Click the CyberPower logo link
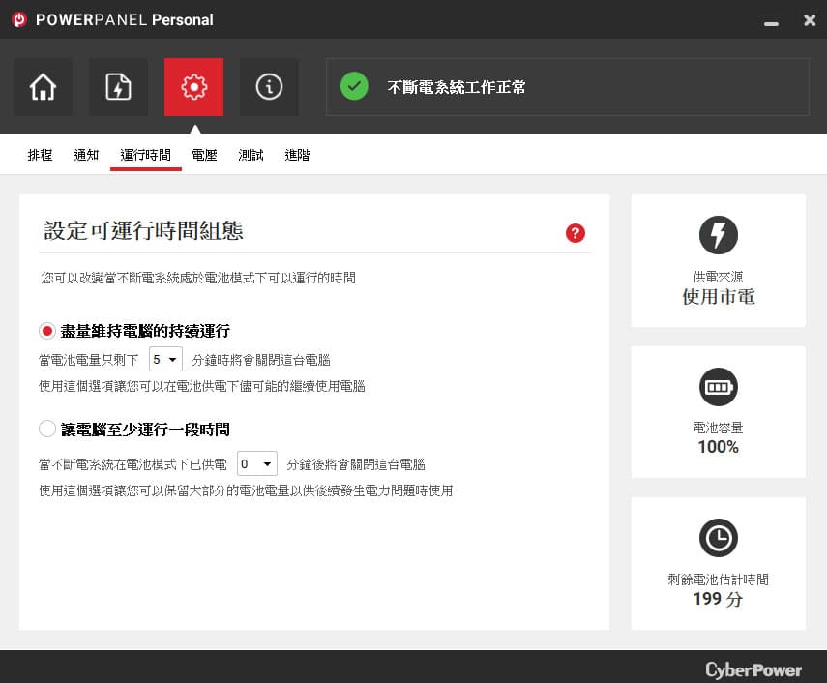Screen dimensions: 827x683 click(x=753, y=669)
